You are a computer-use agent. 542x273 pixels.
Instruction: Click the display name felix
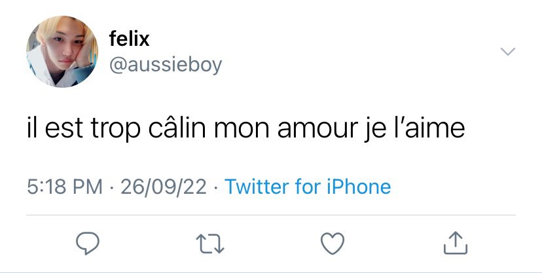coord(129,39)
